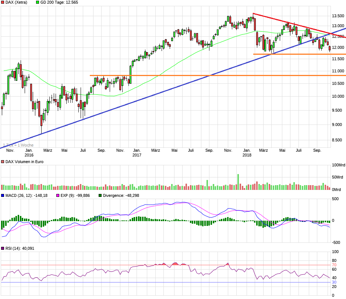Click the 50Mrd volume axis label

click(338, 177)
